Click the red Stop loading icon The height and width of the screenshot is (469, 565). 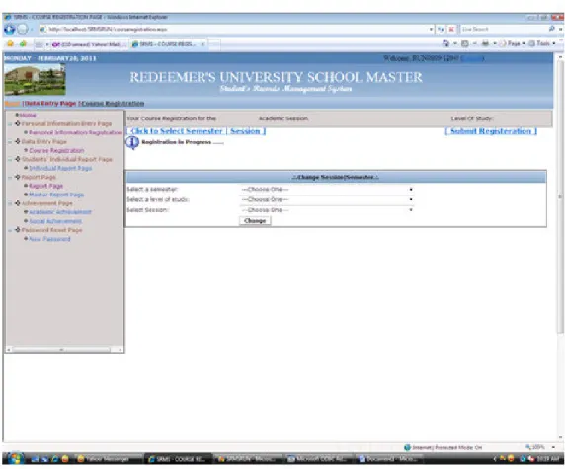point(451,29)
